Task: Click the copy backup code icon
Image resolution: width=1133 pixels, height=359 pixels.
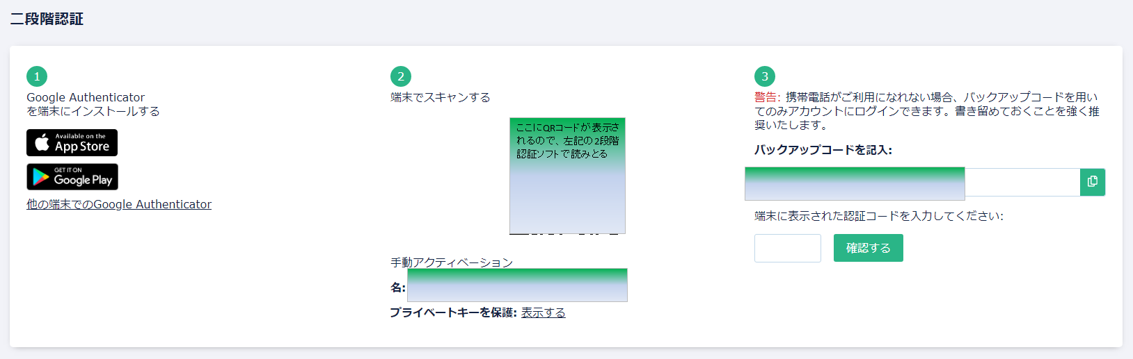Action: 1092,182
